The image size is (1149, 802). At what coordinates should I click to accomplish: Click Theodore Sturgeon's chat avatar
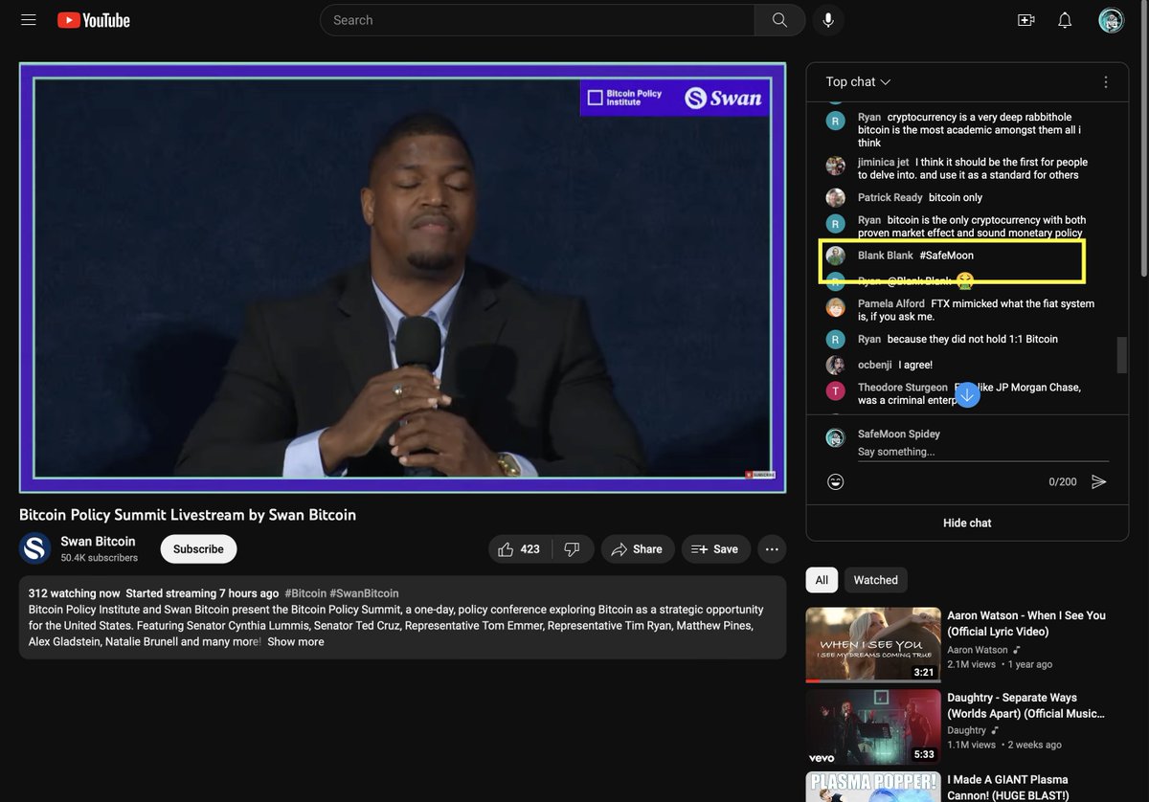[836, 390]
